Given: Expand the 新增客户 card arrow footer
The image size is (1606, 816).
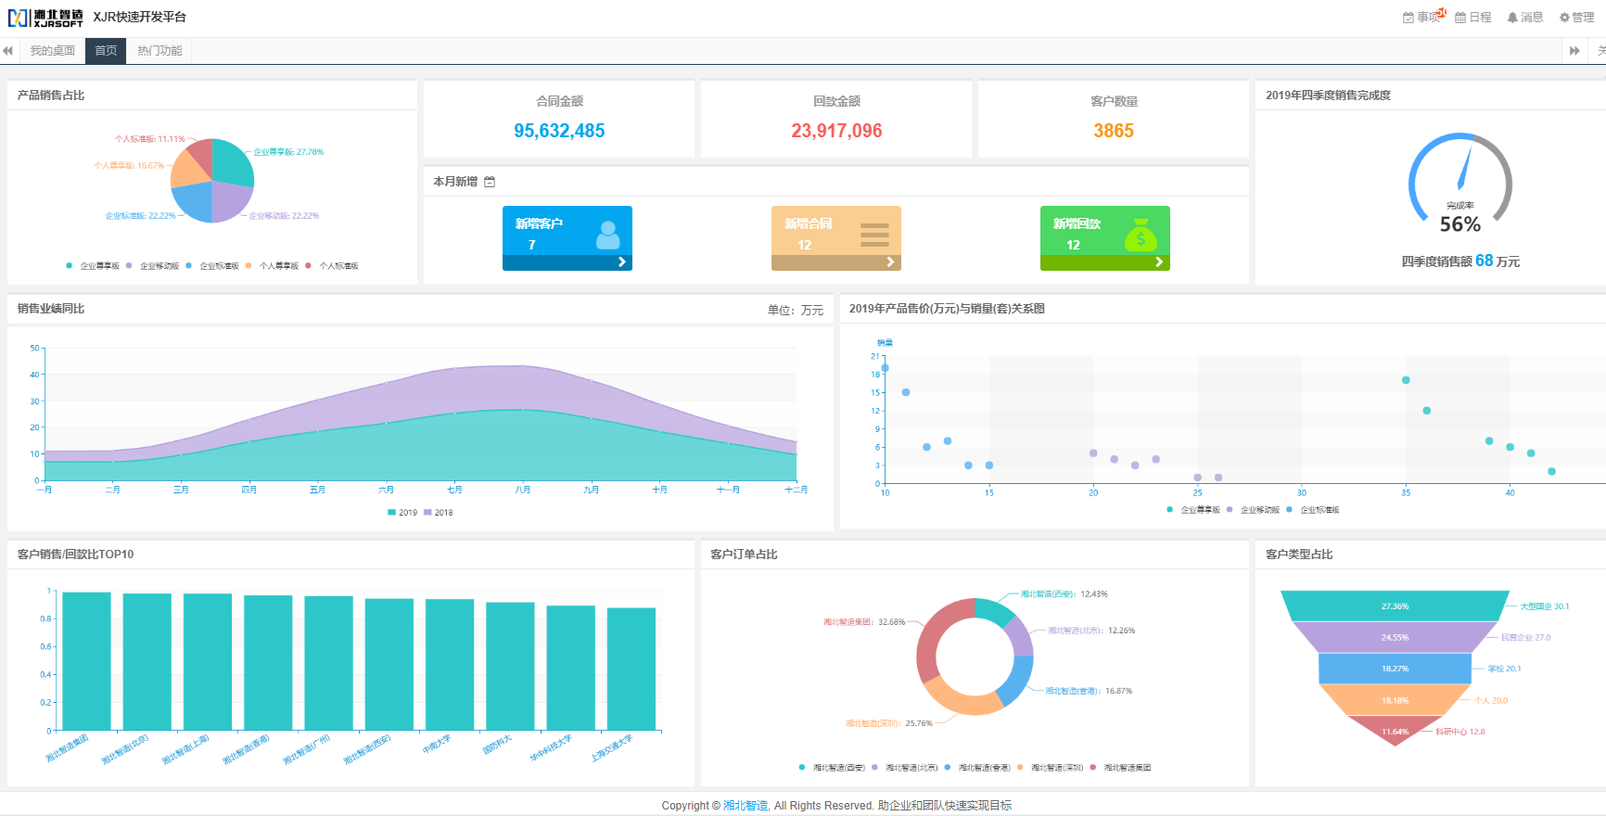Looking at the screenshot, I should pyautogui.click(x=567, y=262).
